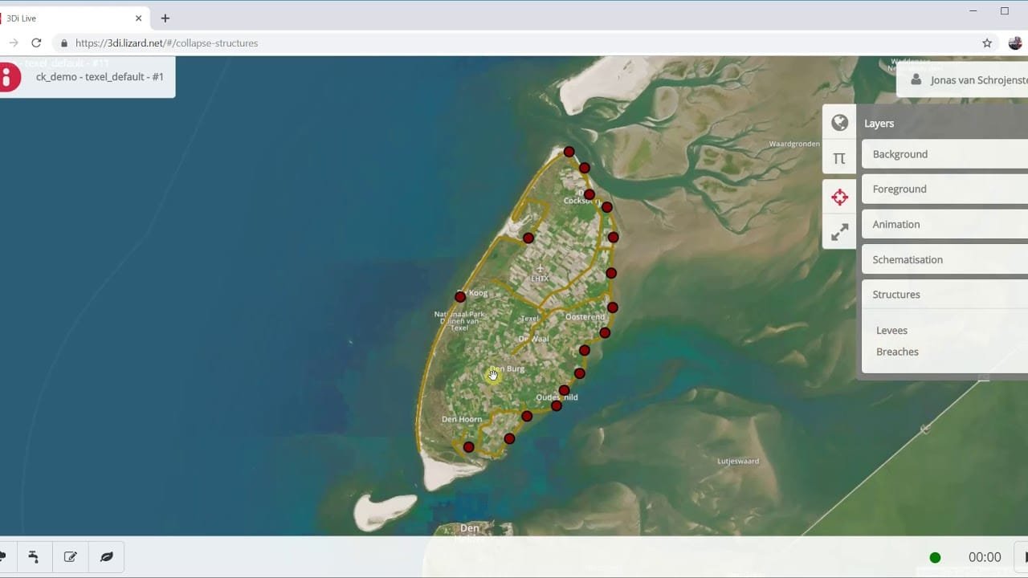Expand the Animation layers section
Viewport: 1028px width, 578px height.
pyautogui.click(x=944, y=225)
